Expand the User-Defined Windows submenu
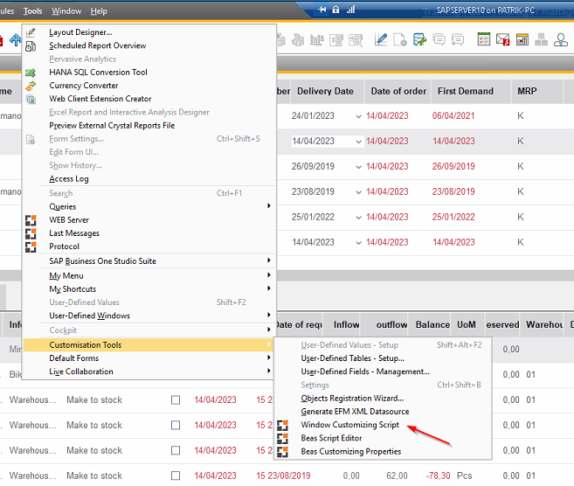 [x=269, y=315]
